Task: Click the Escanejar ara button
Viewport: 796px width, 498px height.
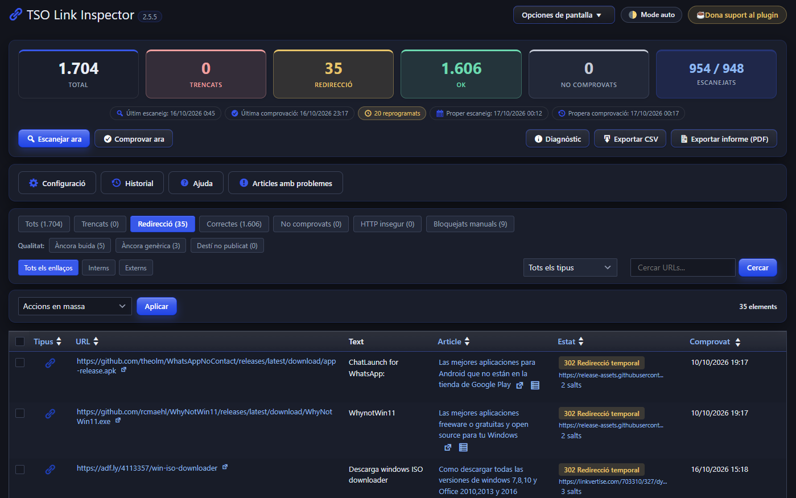Action: coord(54,139)
